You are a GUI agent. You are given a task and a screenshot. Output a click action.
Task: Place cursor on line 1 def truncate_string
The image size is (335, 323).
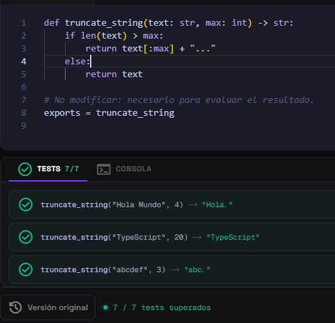pos(169,23)
